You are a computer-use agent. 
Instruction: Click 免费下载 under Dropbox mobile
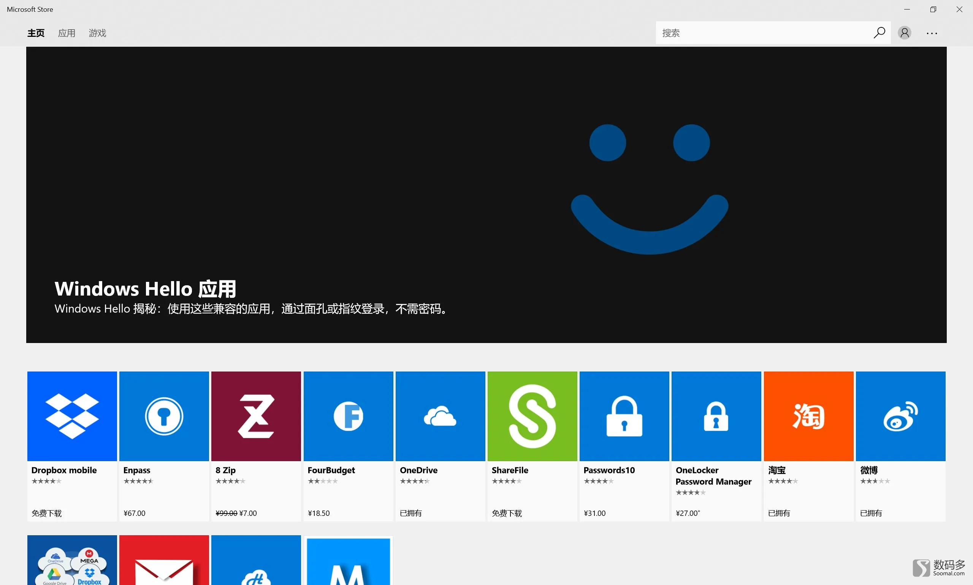(x=46, y=513)
